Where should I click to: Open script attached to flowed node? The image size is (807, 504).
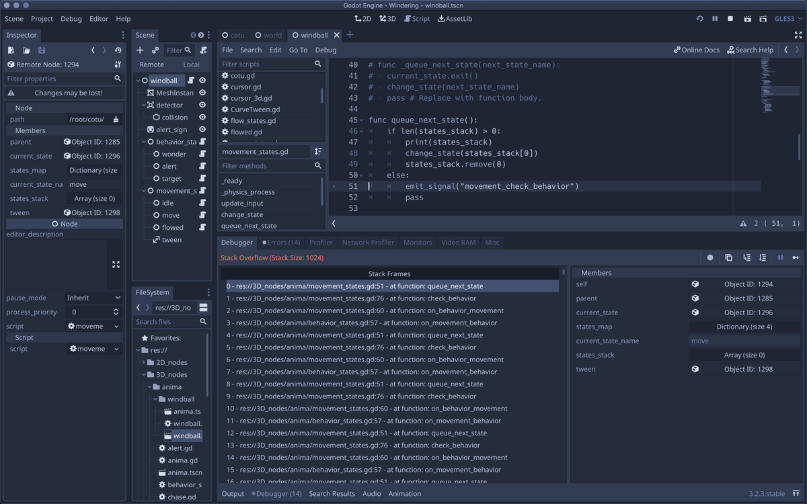pos(202,227)
